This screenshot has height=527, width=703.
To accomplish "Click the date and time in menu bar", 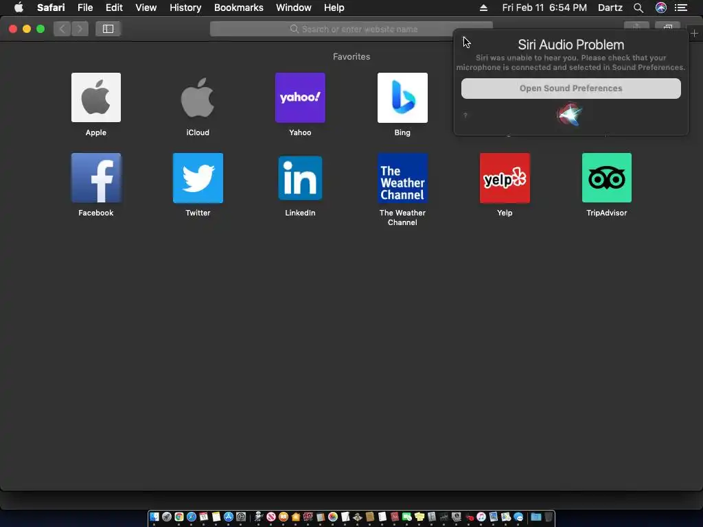I will pos(544,8).
